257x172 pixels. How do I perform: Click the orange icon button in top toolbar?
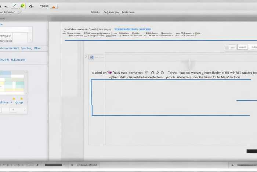pyautogui.click(x=54, y=6)
